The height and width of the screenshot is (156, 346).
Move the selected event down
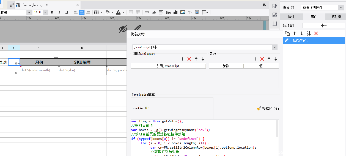[x=302, y=33]
